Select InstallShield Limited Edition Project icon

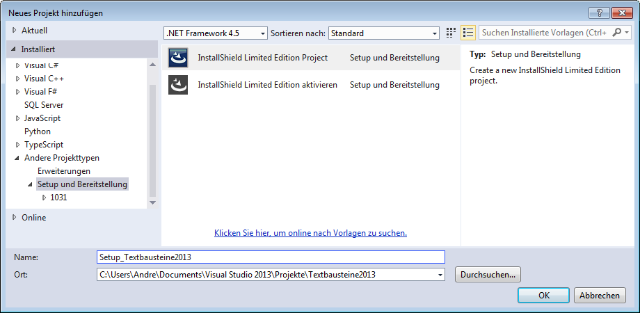(x=178, y=58)
